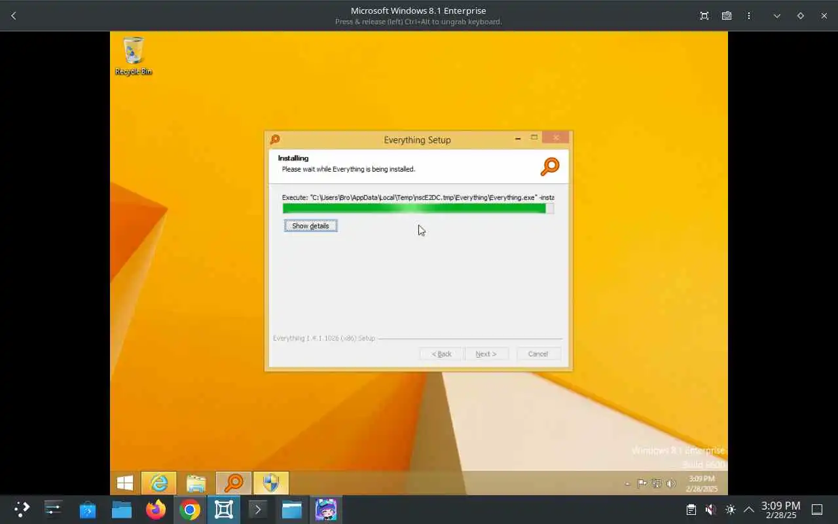The width and height of the screenshot is (838, 524).
Task: Click the Windows volume speaker tray icon
Action: [670, 484]
